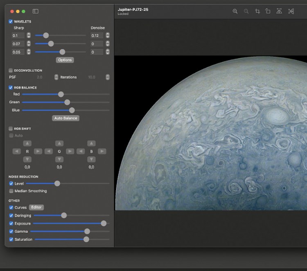Uncheck the RGB Balance checkbox
The height and width of the screenshot is (271, 307).
11,87
